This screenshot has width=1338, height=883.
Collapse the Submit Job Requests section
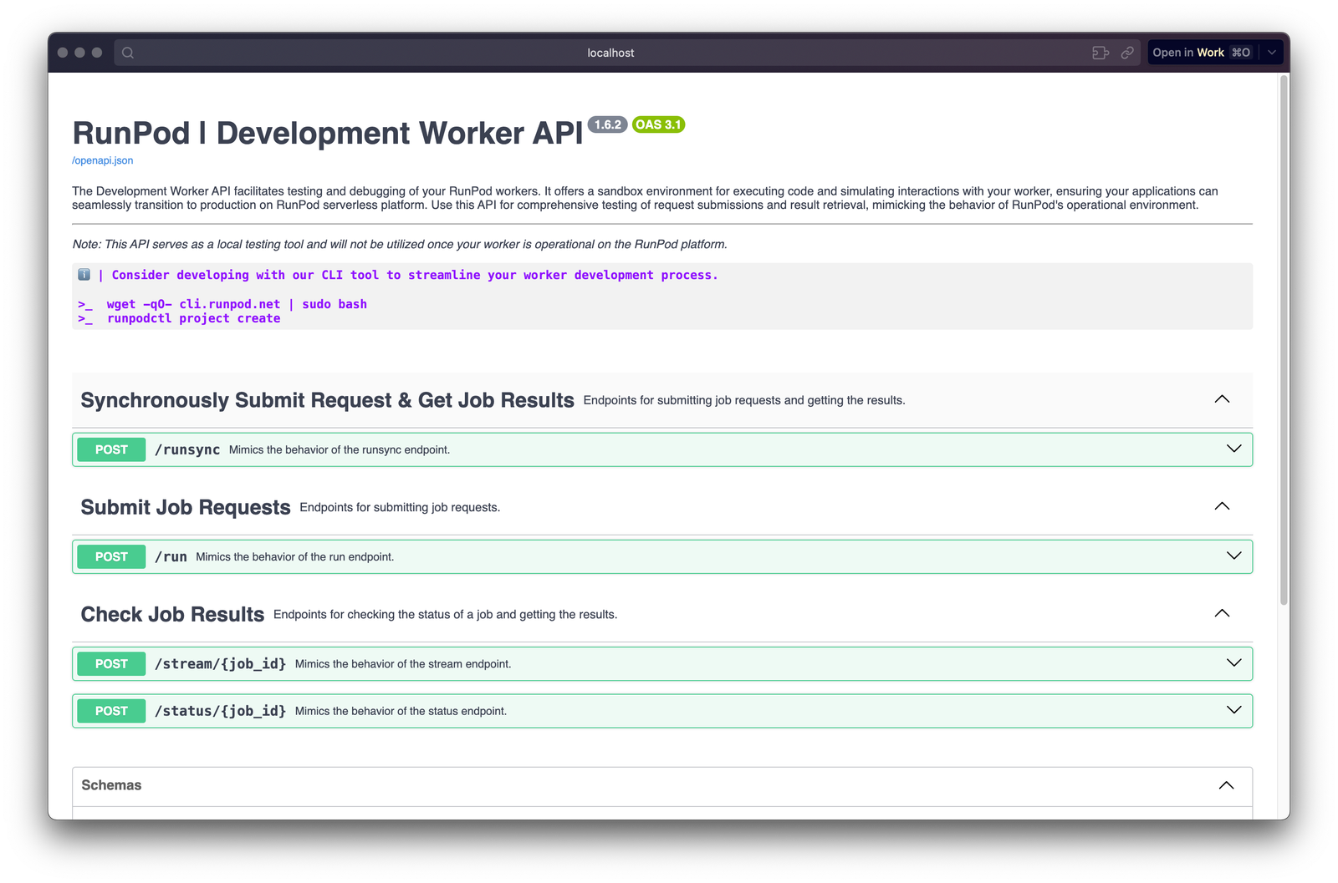[x=1222, y=505]
